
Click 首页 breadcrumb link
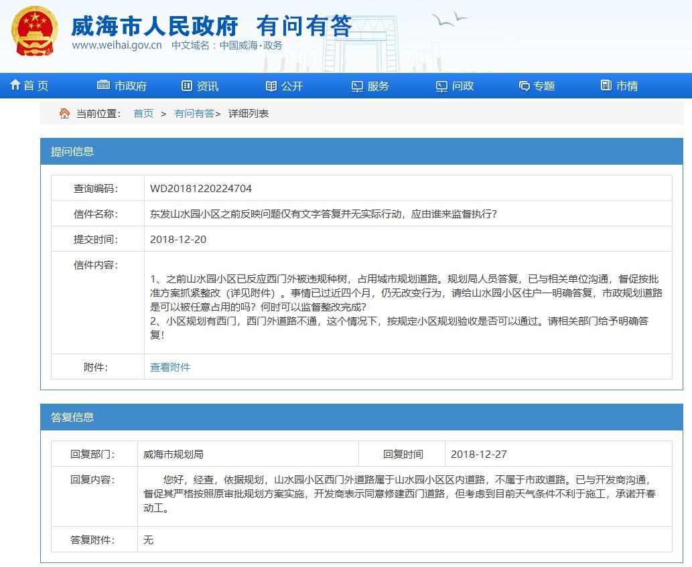143,114
